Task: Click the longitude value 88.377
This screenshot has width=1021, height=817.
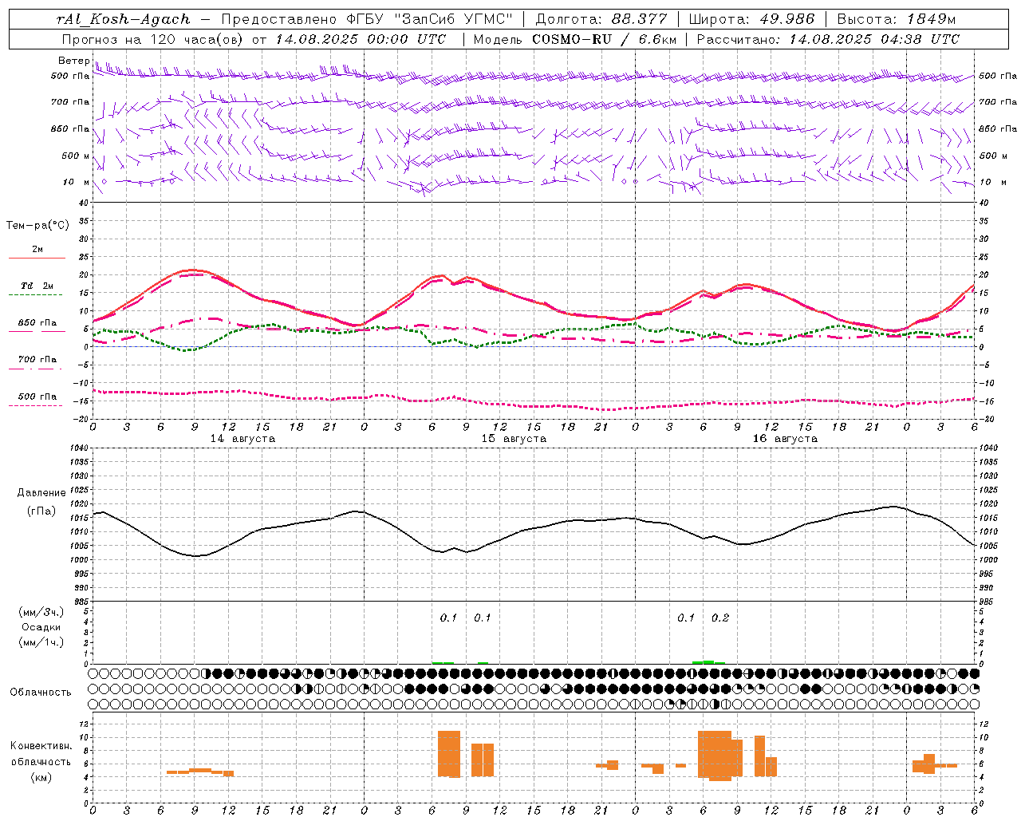Action: [x=639, y=19]
